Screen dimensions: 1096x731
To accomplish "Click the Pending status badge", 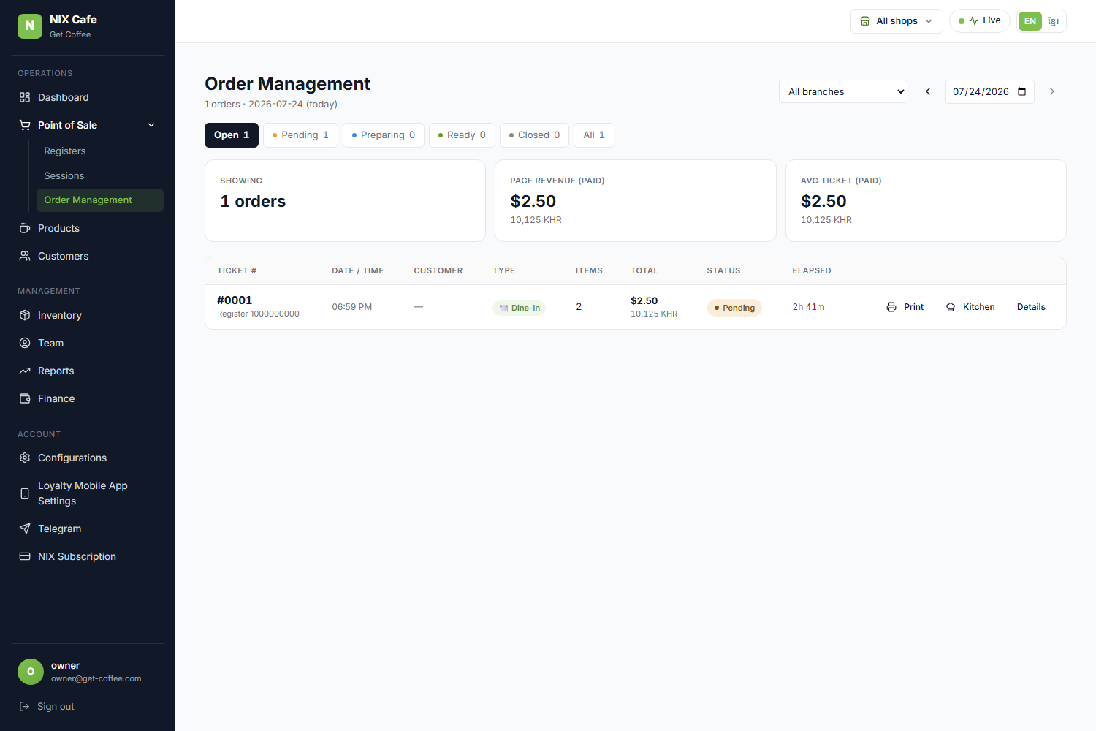I will tap(734, 308).
